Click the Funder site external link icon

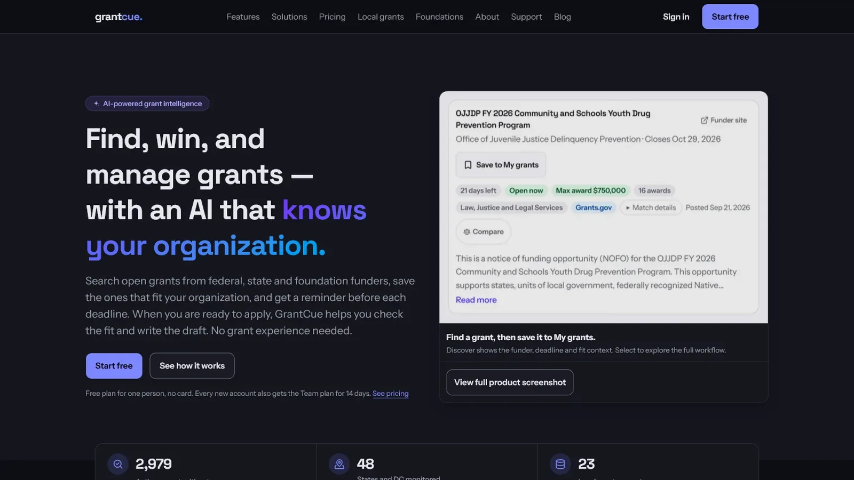(x=704, y=120)
